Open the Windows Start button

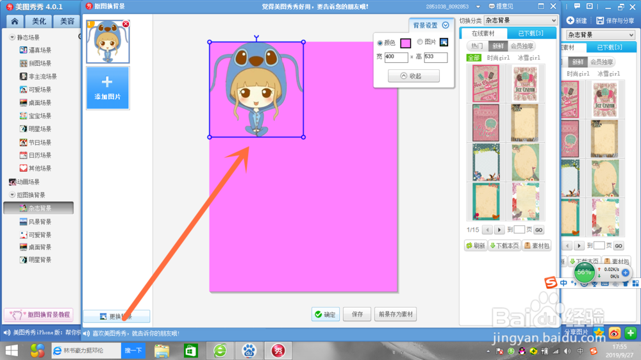click(x=12, y=350)
